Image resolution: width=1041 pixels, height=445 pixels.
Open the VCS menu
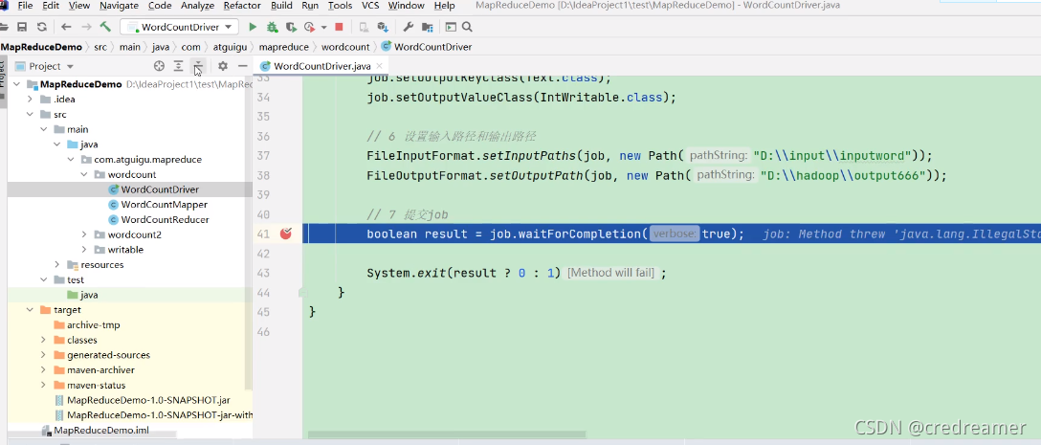pyautogui.click(x=370, y=6)
